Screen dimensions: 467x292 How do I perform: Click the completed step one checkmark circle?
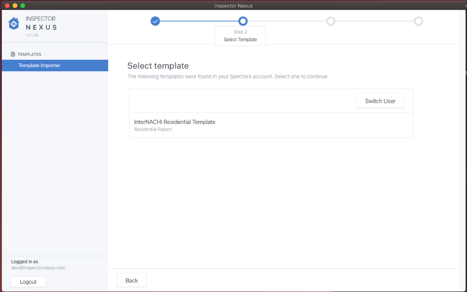(x=155, y=21)
